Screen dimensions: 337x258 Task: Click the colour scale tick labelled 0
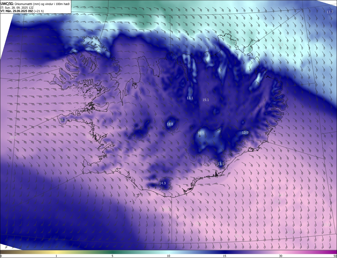(x=1, y=256)
